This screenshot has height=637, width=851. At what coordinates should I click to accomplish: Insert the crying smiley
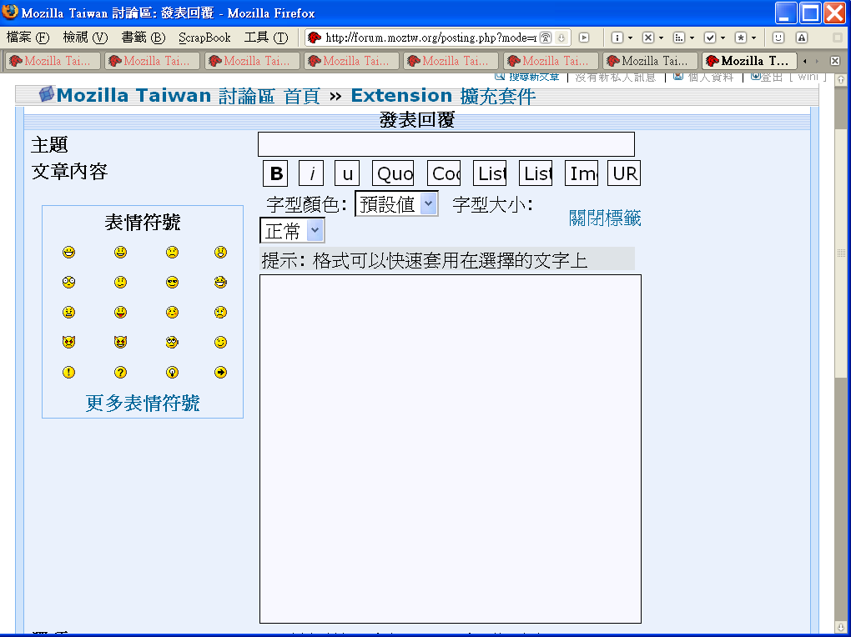click(x=220, y=312)
